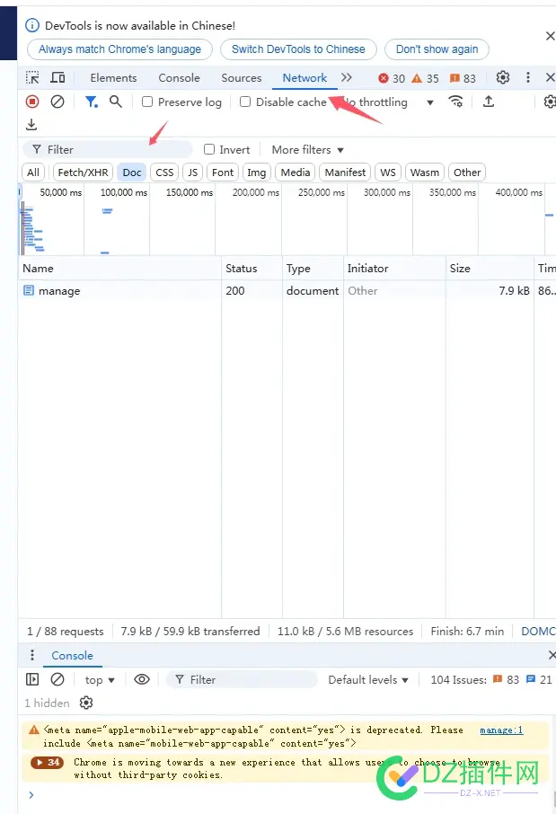Toggle the device toolbar icon
The image size is (556, 814).
point(57,78)
